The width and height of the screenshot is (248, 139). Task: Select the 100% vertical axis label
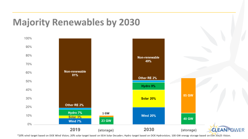pyautogui.click(x=28, y=39)
